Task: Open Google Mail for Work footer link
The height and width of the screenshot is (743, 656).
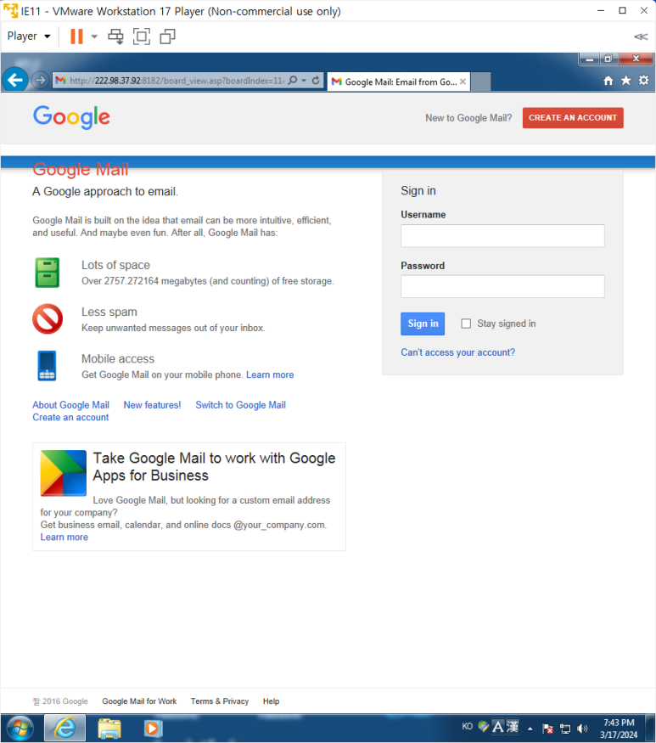Action: tap(139, 701)
